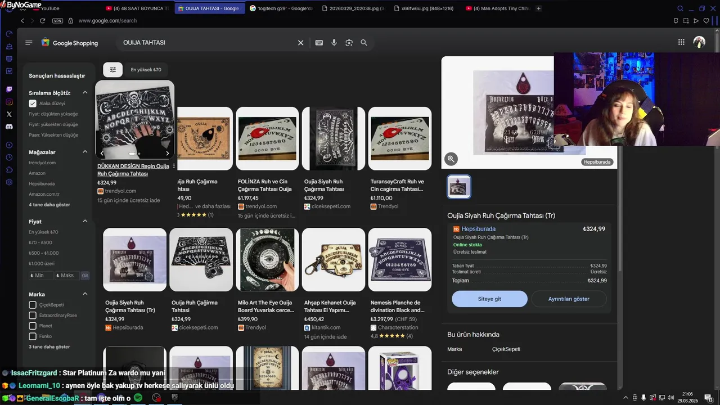Sort by Fiyat: düşükten yükseğe

pos(53,114)
